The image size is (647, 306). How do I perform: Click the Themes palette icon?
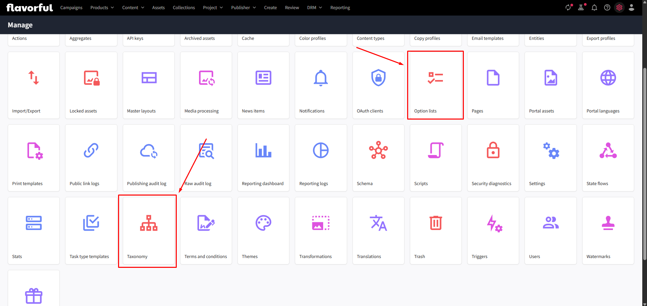point(263,223)
